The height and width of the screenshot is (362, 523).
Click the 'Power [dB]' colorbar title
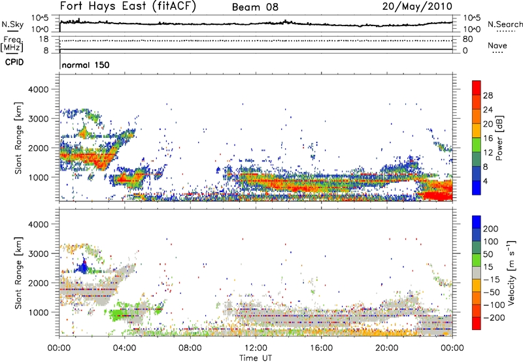(499, 138)
